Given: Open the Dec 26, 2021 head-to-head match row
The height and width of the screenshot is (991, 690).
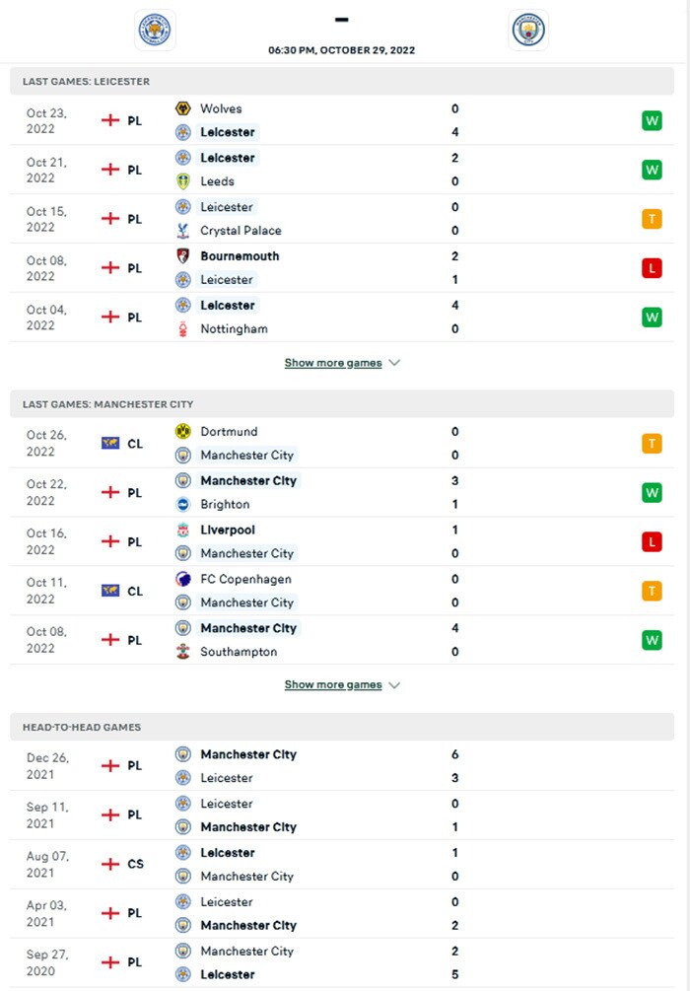Looking at the screenshot, I should click(x=345, y=766).
